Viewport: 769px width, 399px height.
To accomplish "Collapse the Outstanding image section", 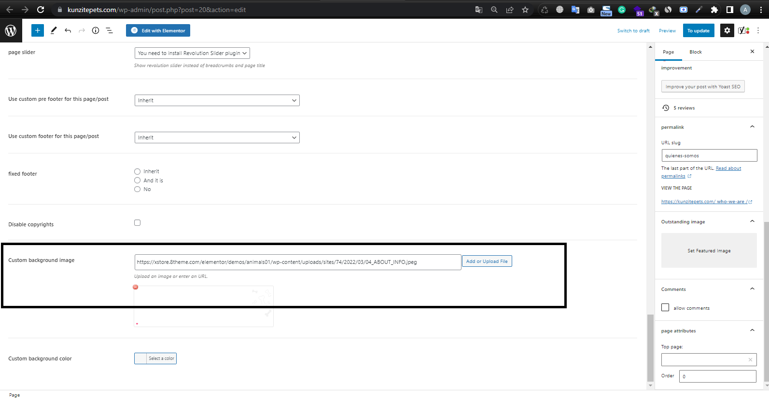I will click(752, 221).
